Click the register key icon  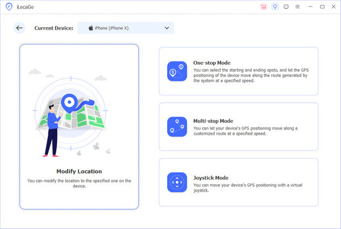[275, 7]
